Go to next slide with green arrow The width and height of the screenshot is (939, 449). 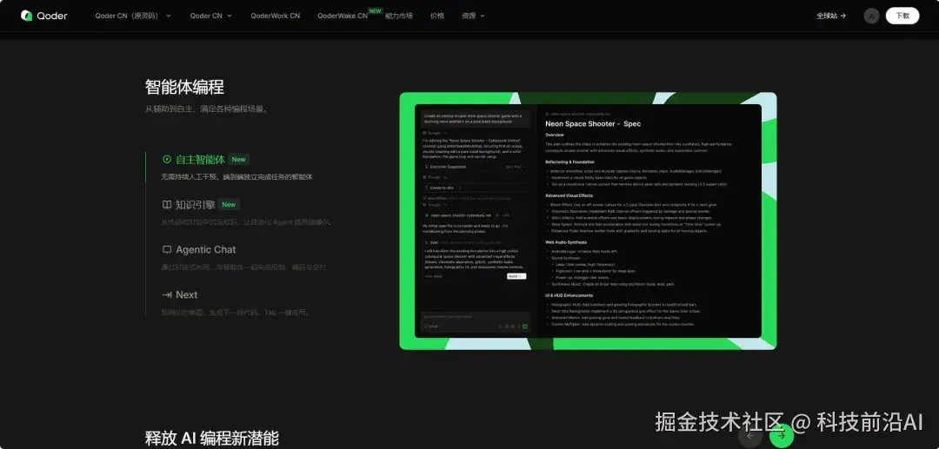click(x=782, y=436)
